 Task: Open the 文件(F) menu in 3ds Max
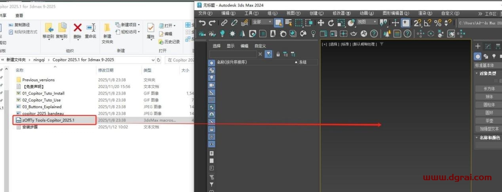(x=205, y=13)
